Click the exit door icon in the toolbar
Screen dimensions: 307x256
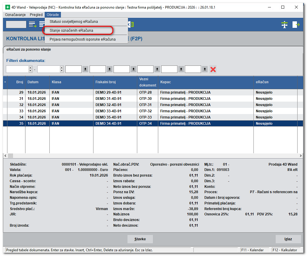tap(296, 25)
